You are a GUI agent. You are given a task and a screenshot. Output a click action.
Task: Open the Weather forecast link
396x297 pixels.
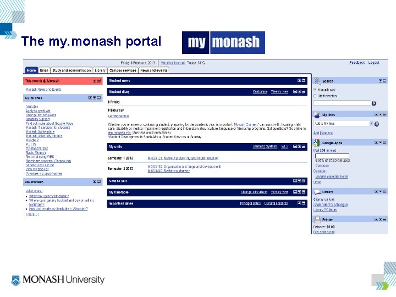pyautogui.click(x=173, y=63)
